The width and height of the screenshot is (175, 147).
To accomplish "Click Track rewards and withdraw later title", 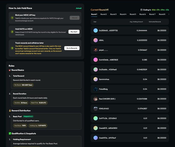I will [29, 43].
